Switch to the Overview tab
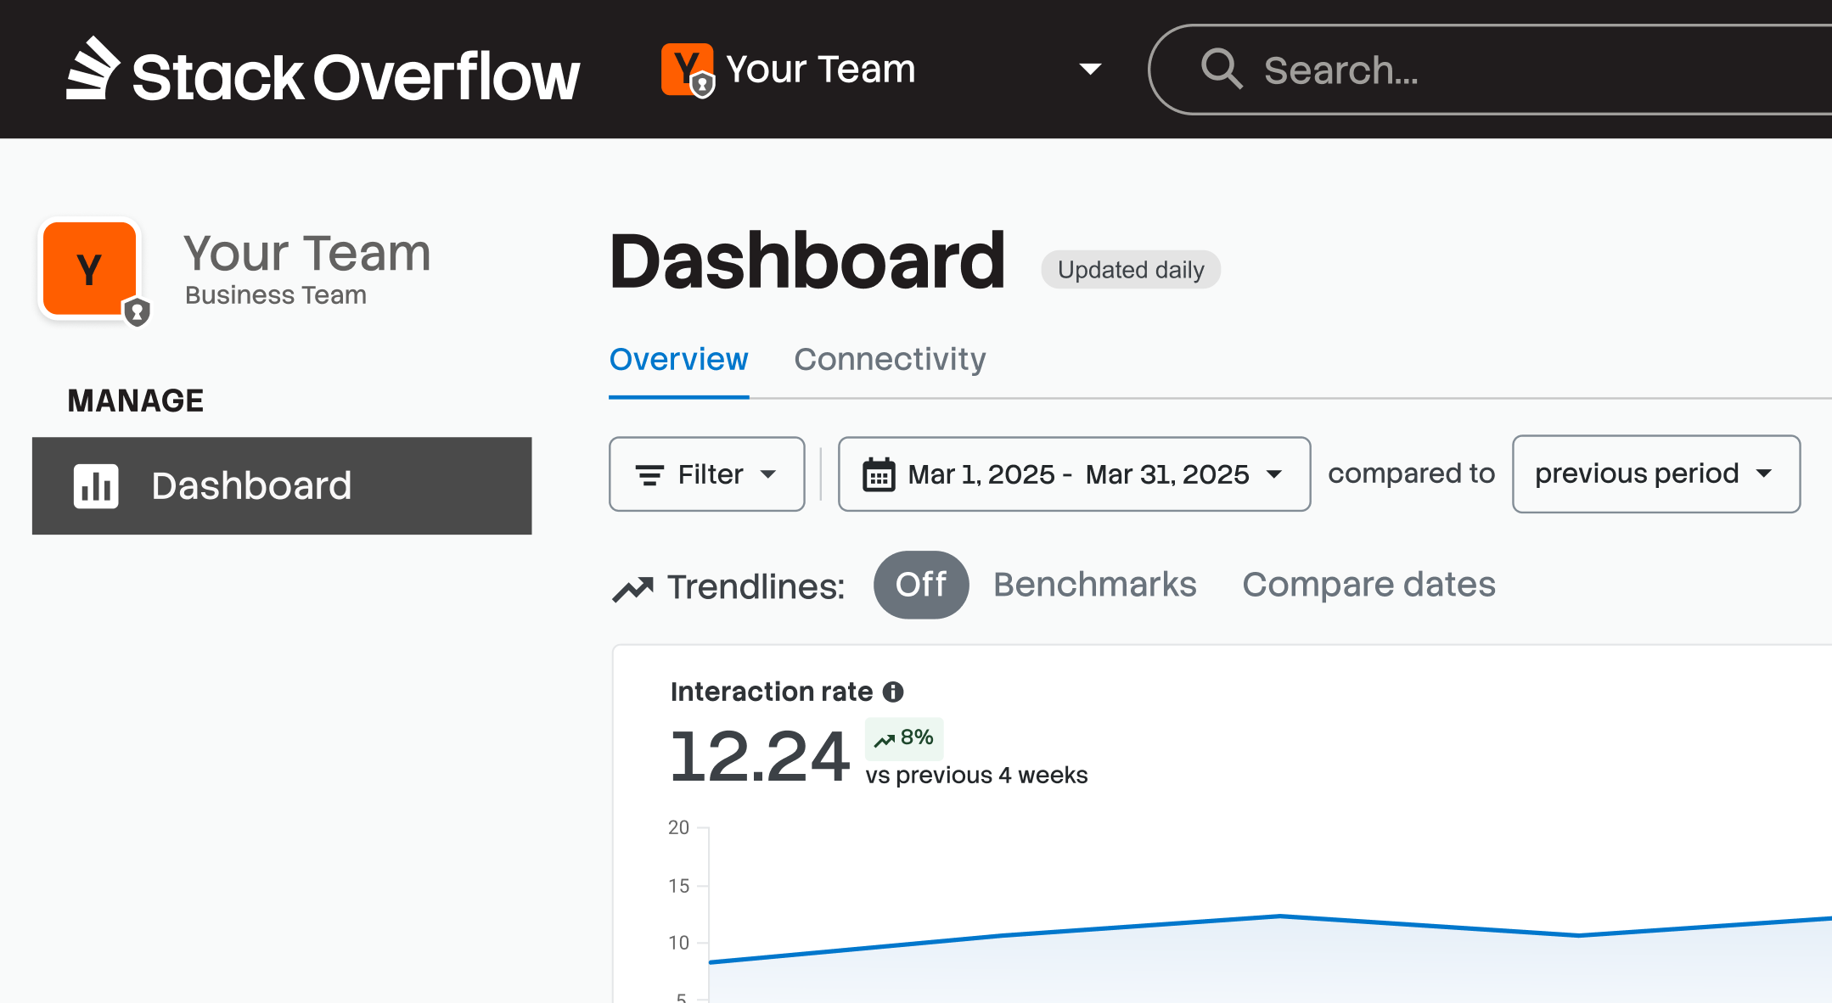The height and width of the screenshot is (1003, 1832). point(678,360)
